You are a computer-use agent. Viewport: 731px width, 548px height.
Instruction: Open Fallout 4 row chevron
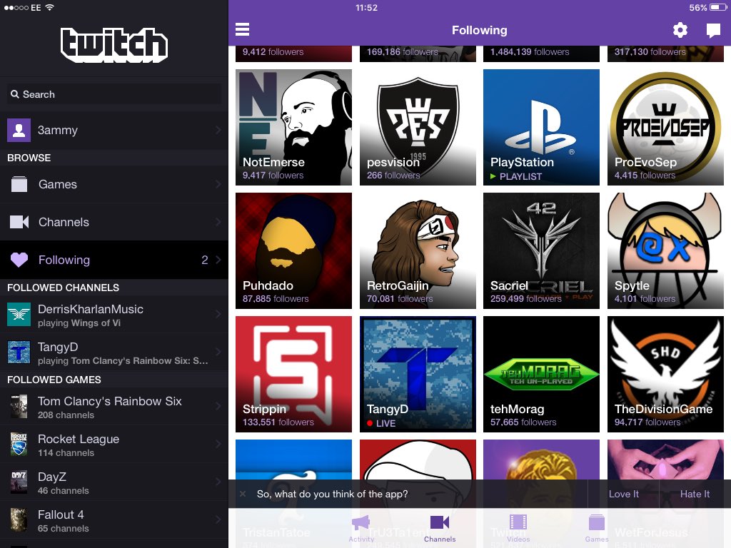218,520
